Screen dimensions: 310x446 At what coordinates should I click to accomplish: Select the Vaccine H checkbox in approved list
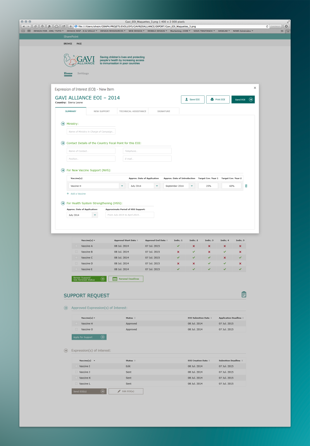(76, 323)
